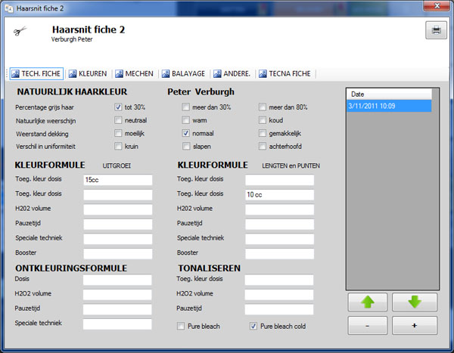Move entry down with green down arrow
Screen dimensions: 454x353
415,302
